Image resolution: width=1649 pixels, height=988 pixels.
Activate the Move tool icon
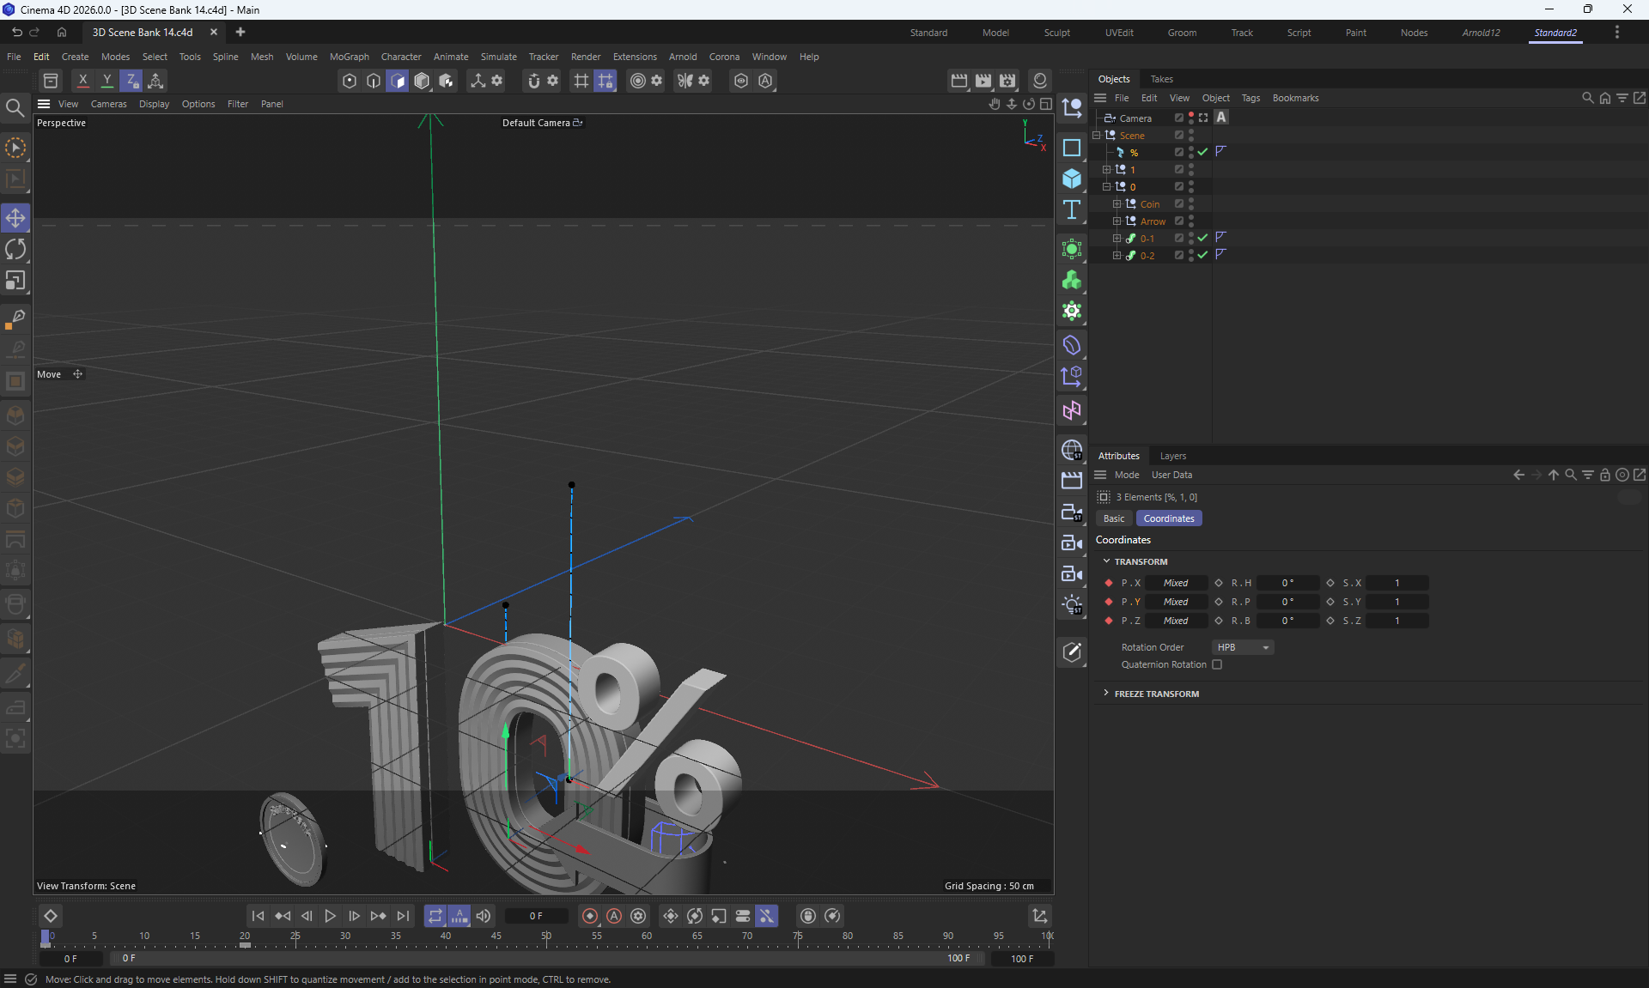(x=15, y=218)
